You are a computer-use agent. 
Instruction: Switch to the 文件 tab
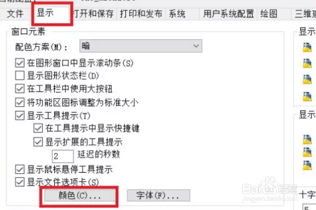15,14
